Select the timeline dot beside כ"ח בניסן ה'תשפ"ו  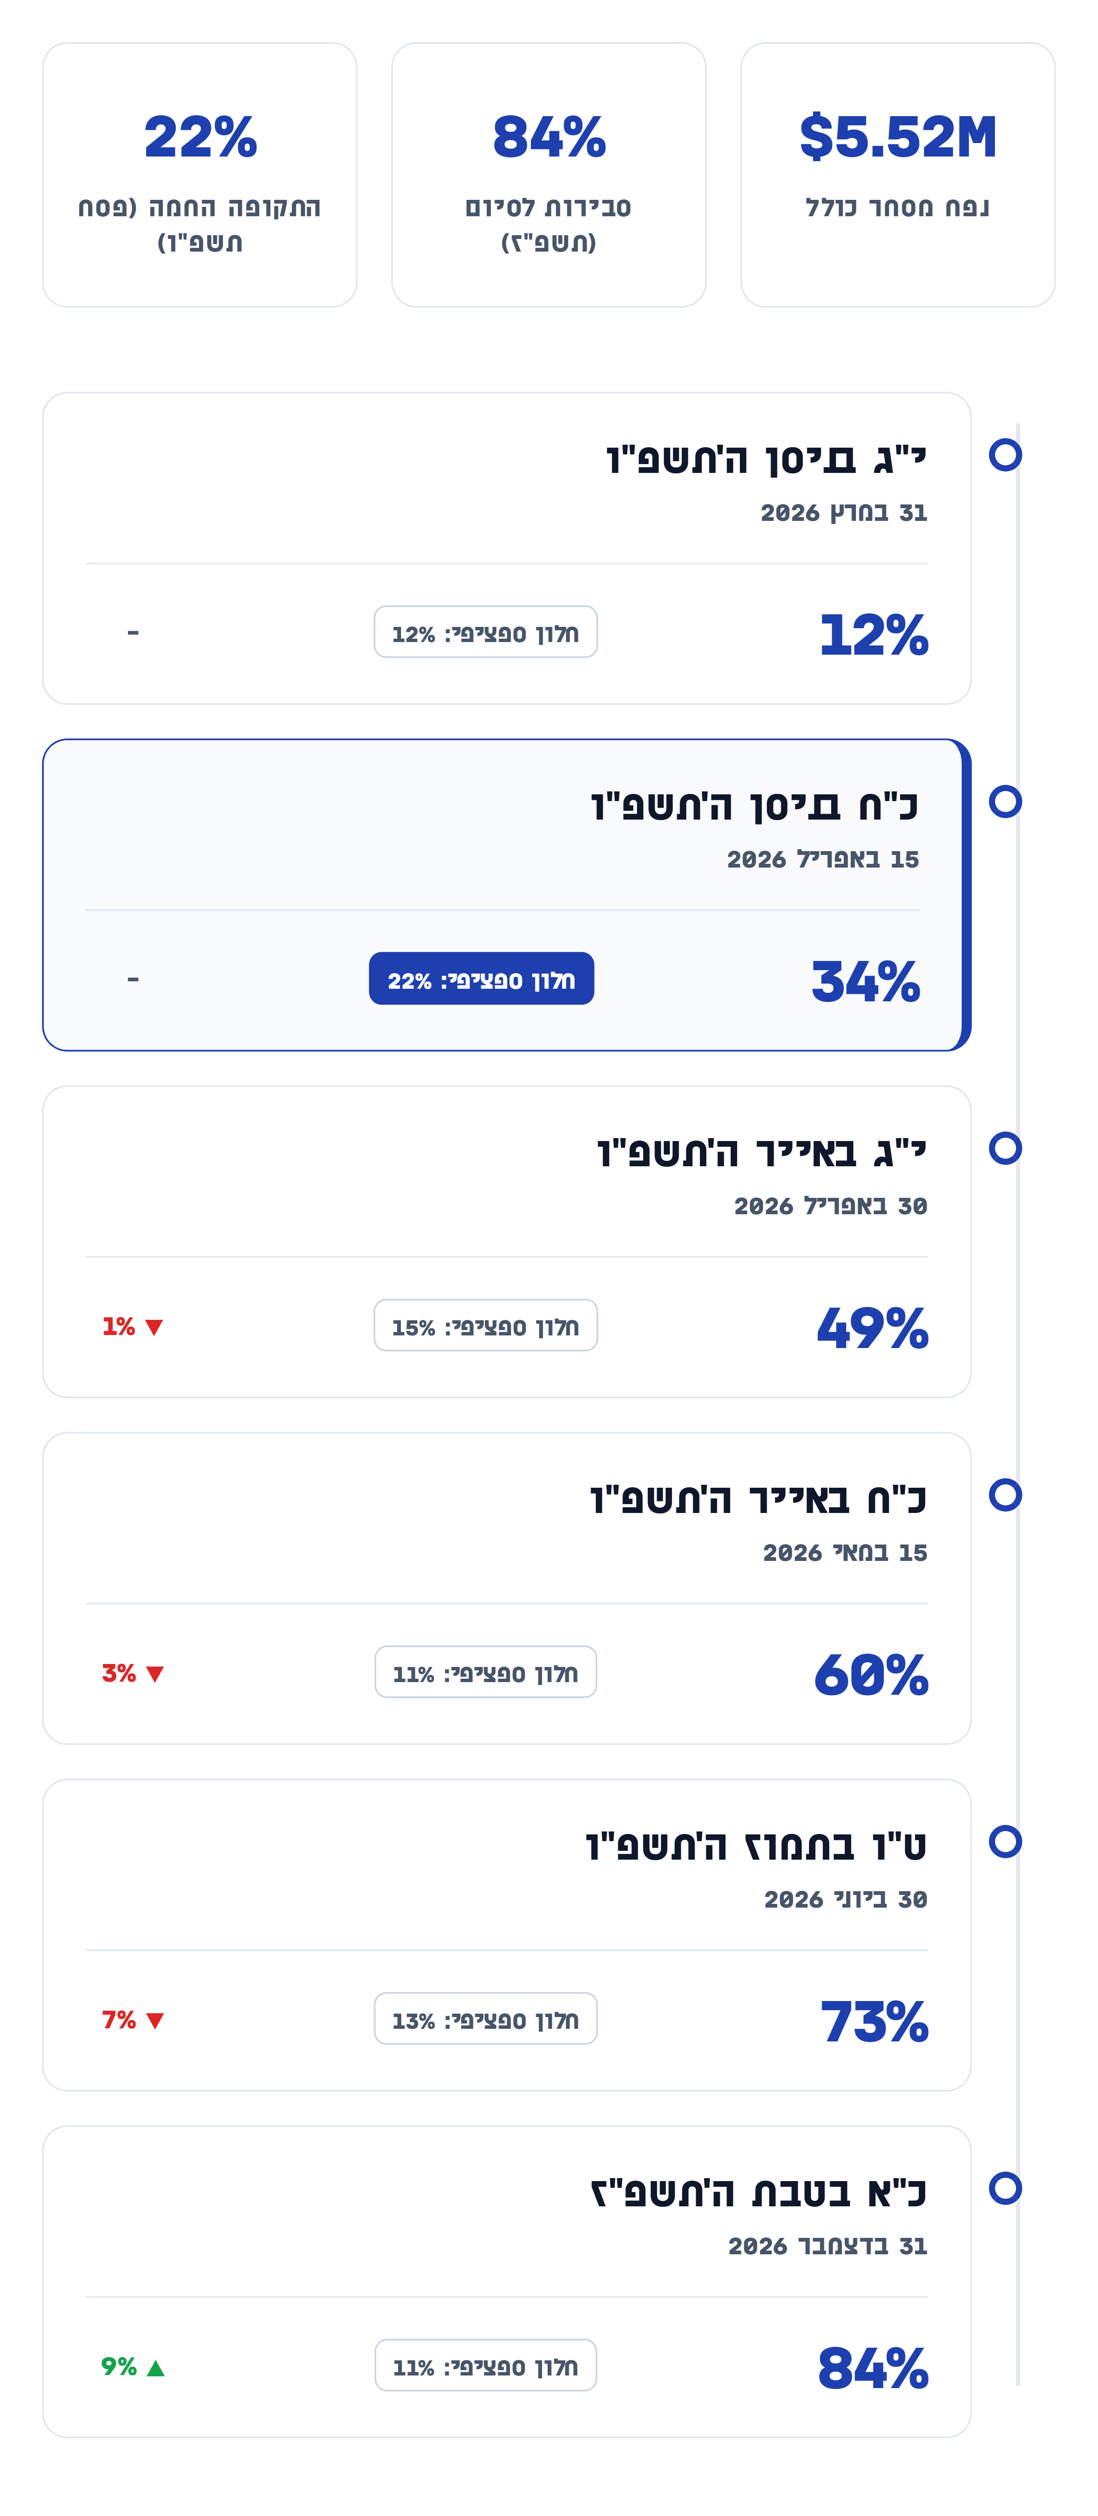tap(1004, 802)
